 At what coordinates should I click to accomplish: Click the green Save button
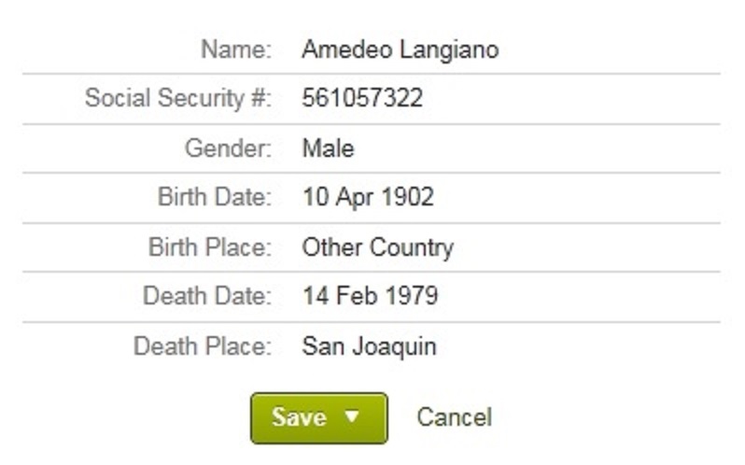[x=300, y=417]
